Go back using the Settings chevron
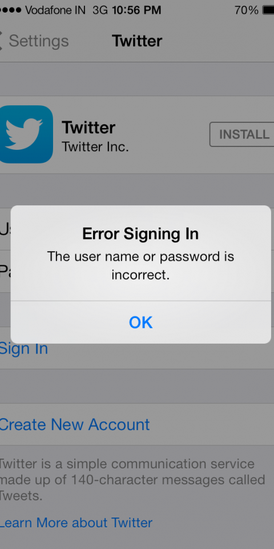 (2, 41)
